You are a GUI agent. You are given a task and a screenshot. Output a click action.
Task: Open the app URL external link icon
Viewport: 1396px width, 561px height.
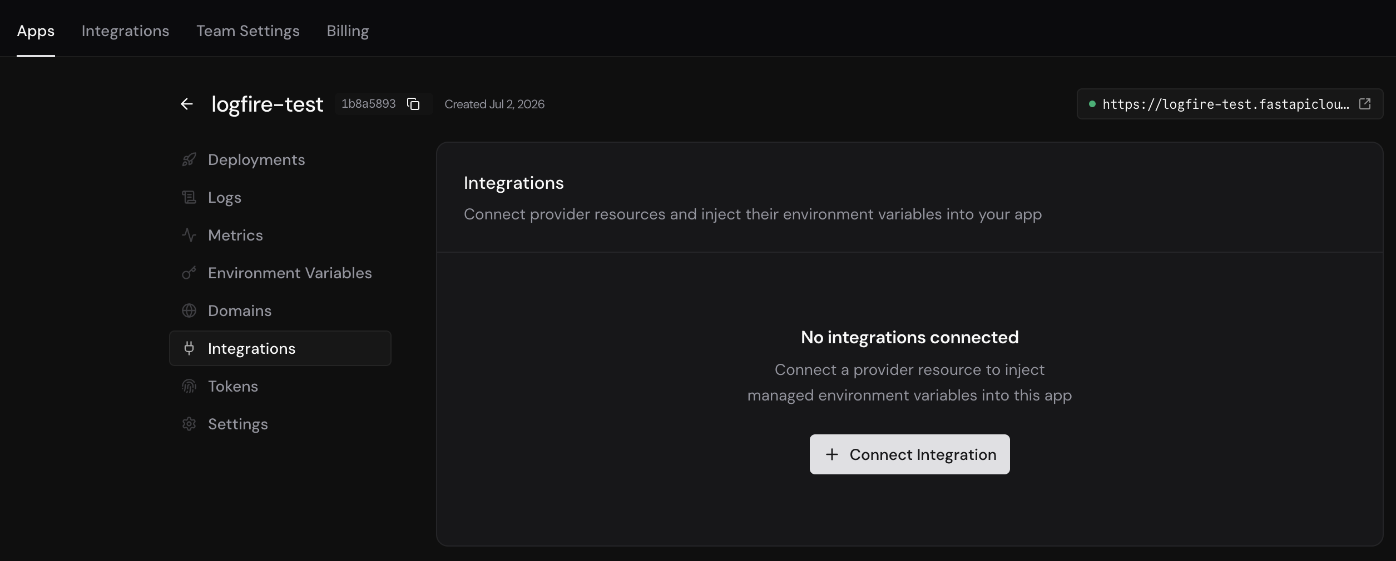[x=1365, y=104]
